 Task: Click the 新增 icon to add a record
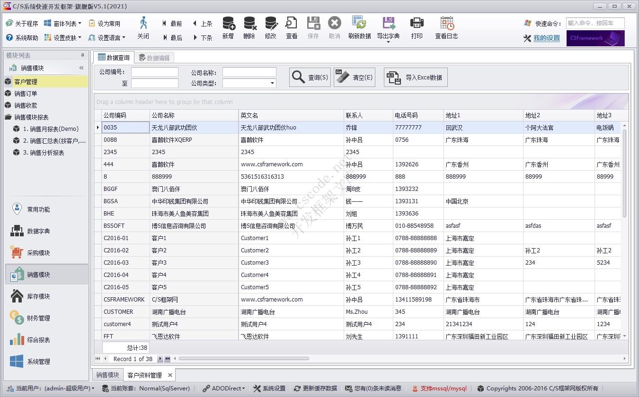[x=228, y=28]
